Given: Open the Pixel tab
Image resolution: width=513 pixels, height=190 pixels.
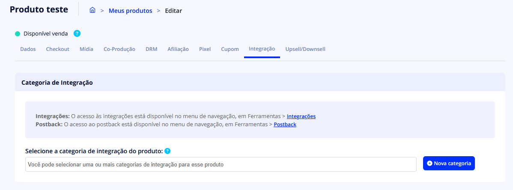Looking at the screenshot, I should 205,49.
